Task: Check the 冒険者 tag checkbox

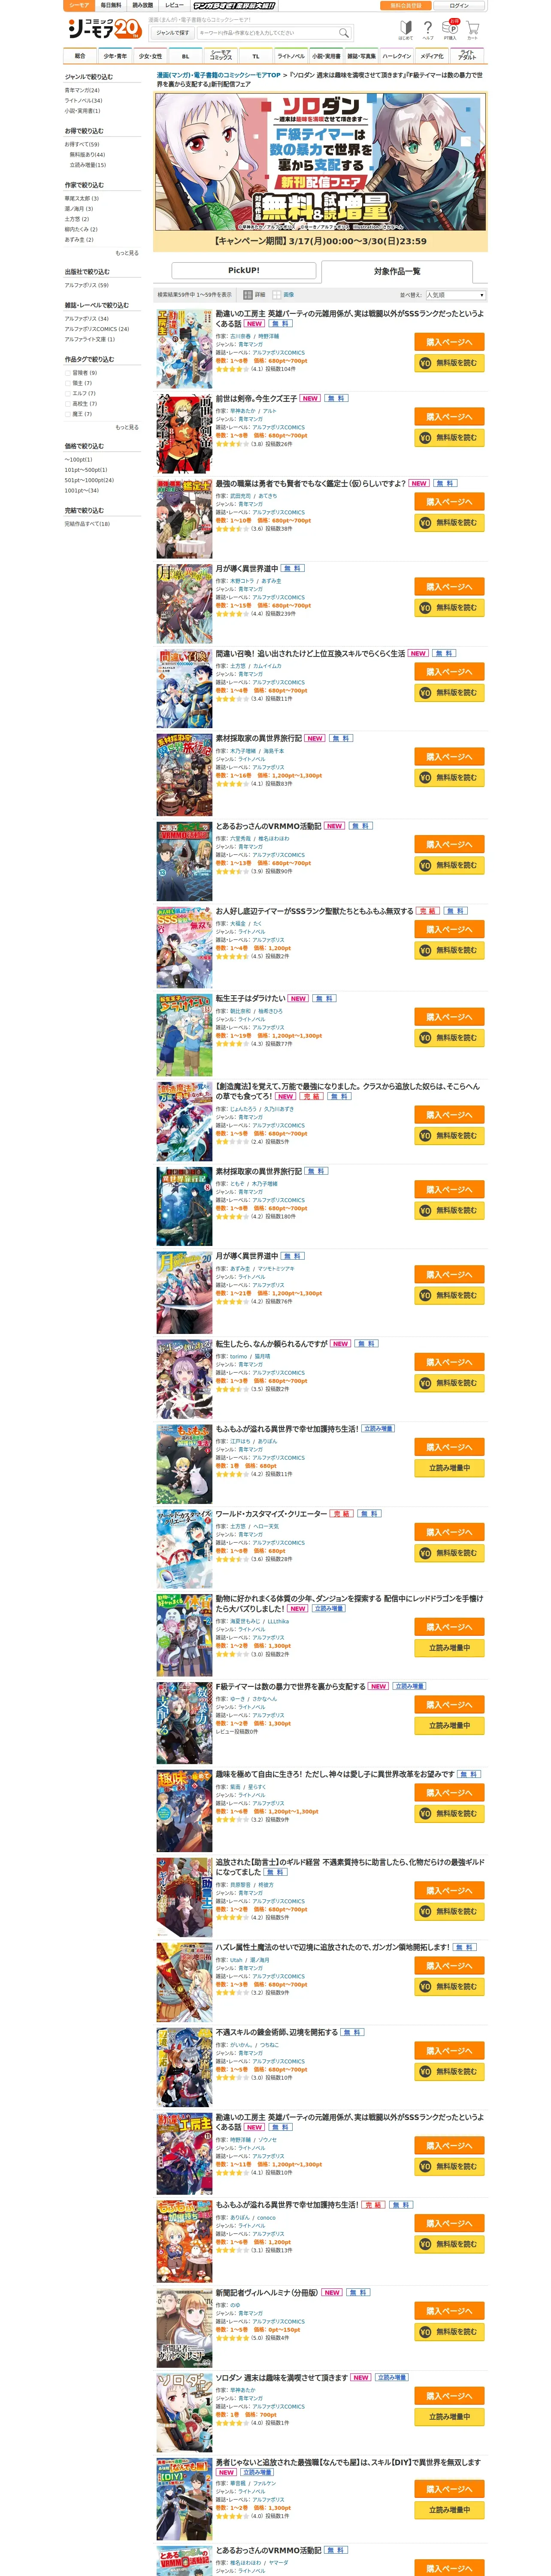Action: [x=68, y=373]
